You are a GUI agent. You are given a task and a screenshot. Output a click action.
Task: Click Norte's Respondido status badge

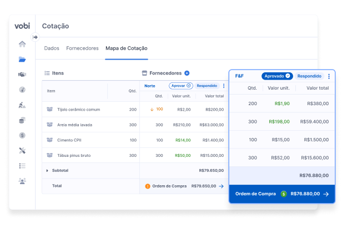coord(207,86)
